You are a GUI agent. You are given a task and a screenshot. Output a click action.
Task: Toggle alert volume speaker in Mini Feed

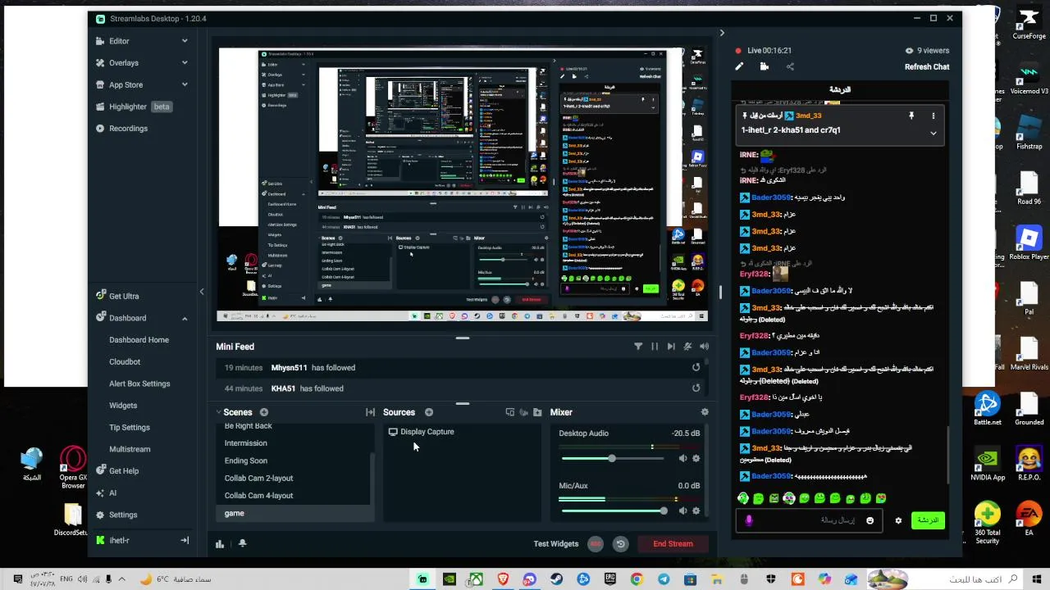point(704,347)
